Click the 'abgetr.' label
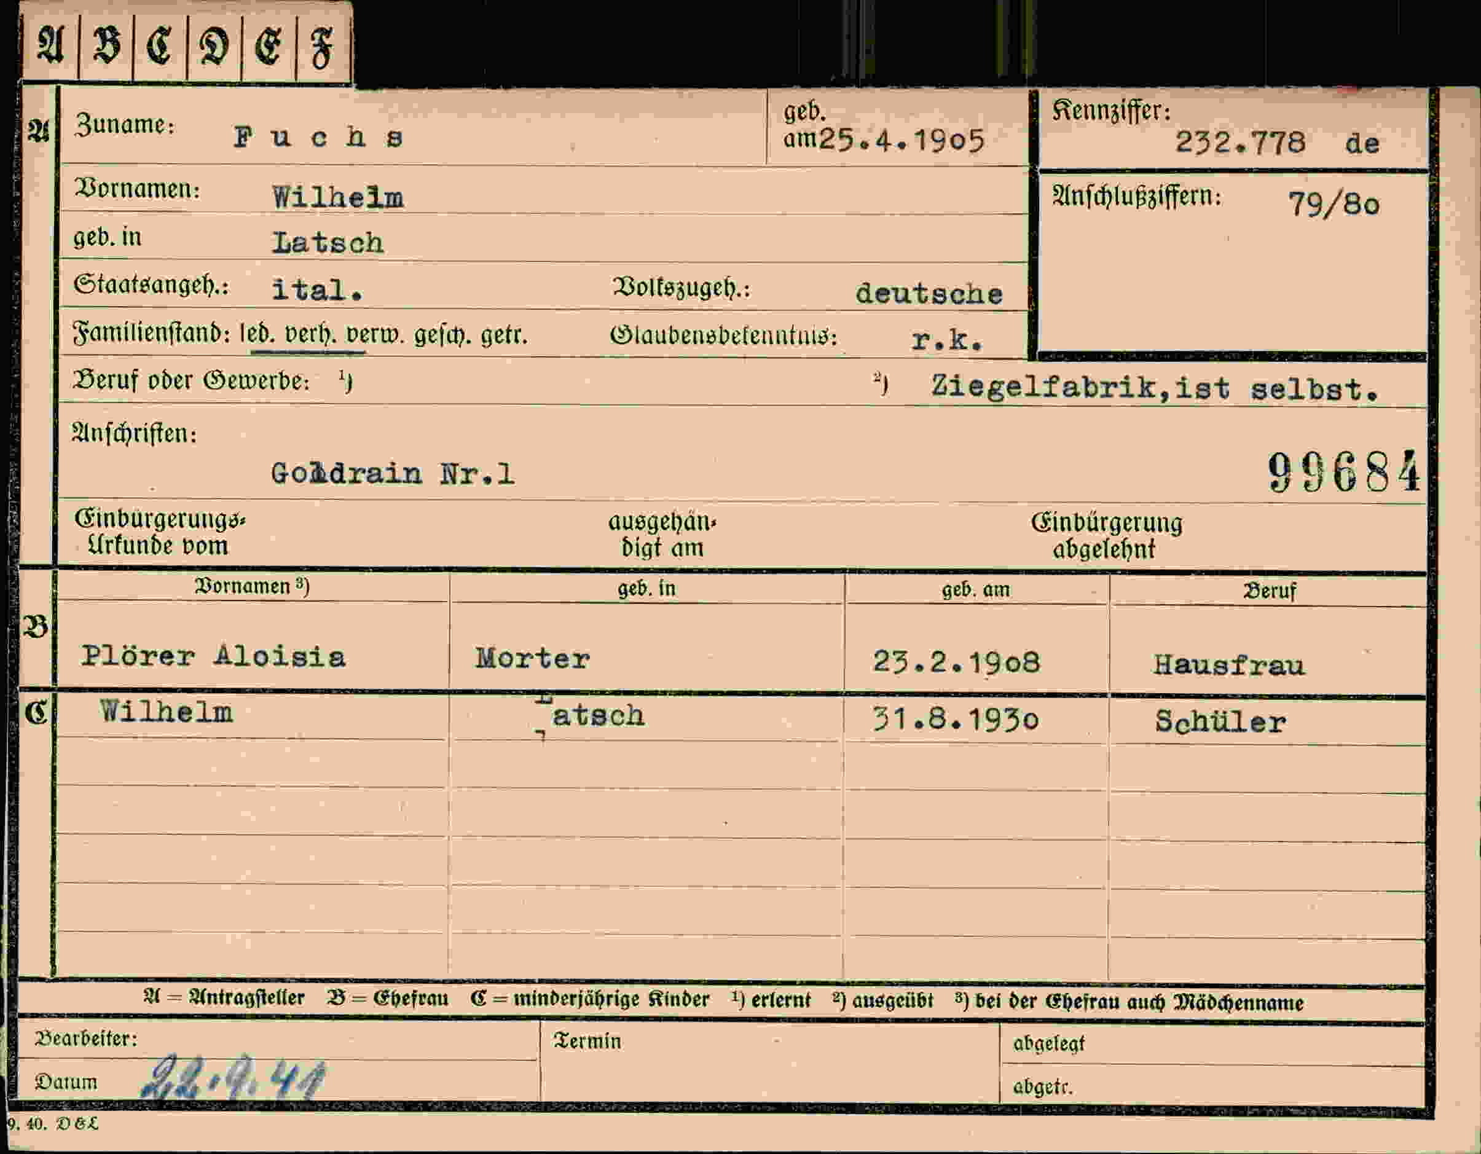 [x=1043, y=1086]
